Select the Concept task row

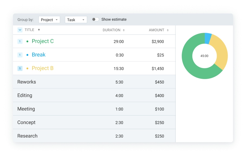click(x=94, y=122)
